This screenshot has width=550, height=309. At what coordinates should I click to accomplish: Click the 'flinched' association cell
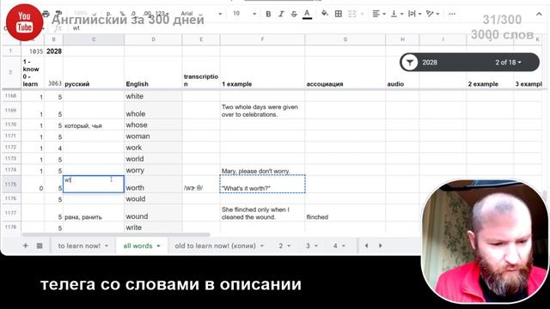345,213
